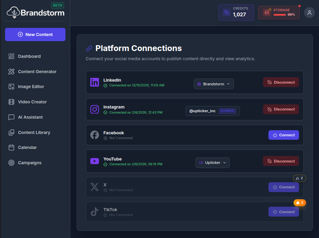Viewport: 319px width, 238px height.
Task: Toggle the YouTube connected status indicator
Action: (105, 164)
